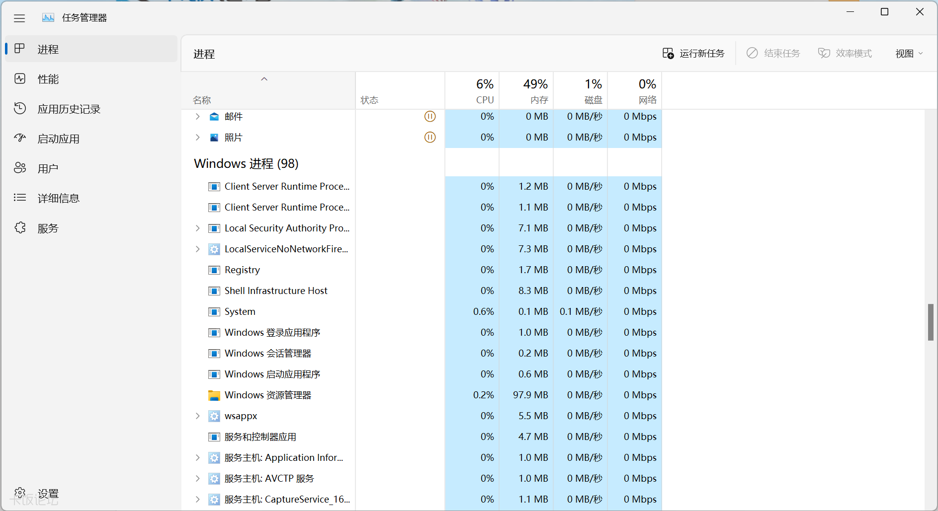Image resolution: width=938 pixels, height=511 pixels.
Task: Click the process list vertical scrollbar thumb
Action: coord(931,322)
